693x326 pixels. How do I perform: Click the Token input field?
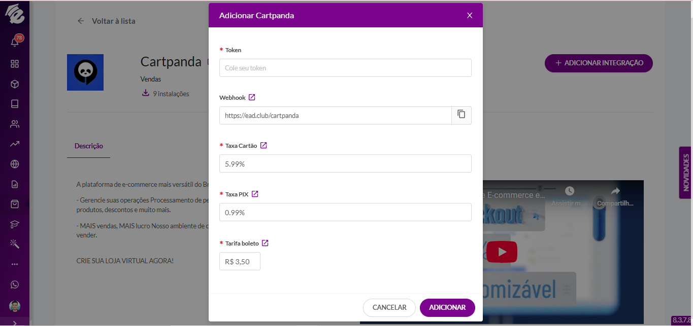pos(345,68)
